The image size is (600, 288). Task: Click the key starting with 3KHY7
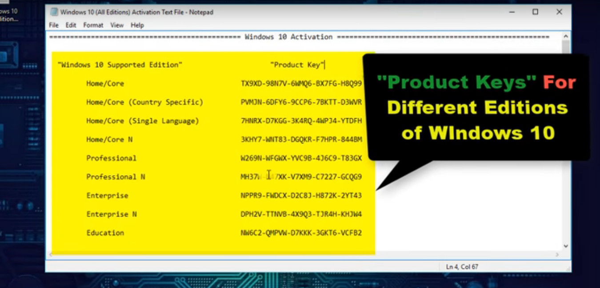pyautogui.click(x=301, y=139)
